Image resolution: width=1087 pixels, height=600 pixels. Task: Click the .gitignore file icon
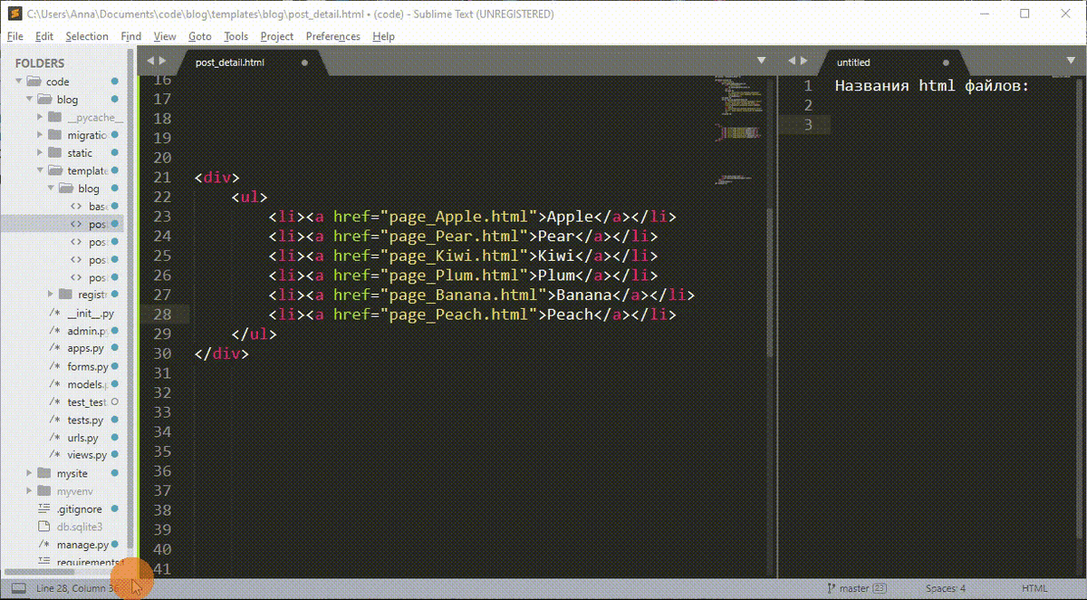point(45,508)
